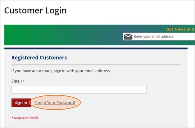Click the 'Customer Login' page heading
Screen dimensions: 195x128
[x=35, y=11]
